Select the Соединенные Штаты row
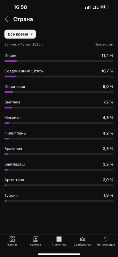Image resolution: width=118 pixels, height=257 pixels. 59,73
